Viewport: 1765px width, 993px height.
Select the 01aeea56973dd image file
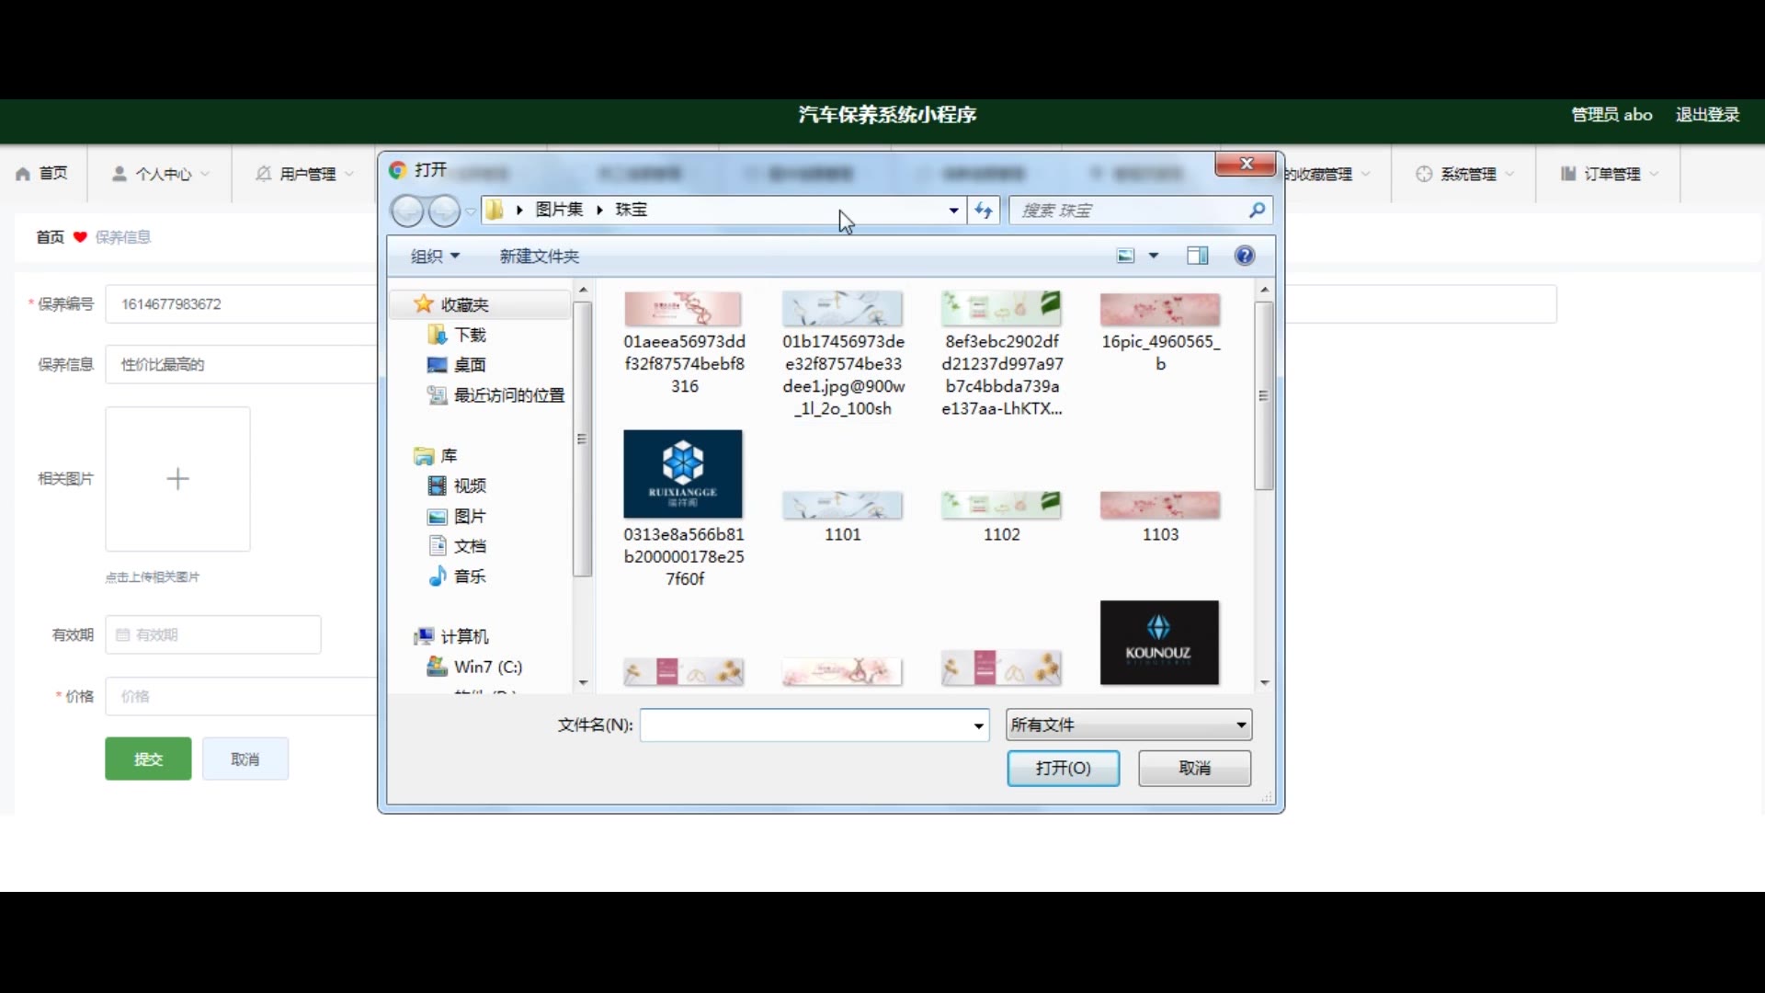tap(684, 343)
